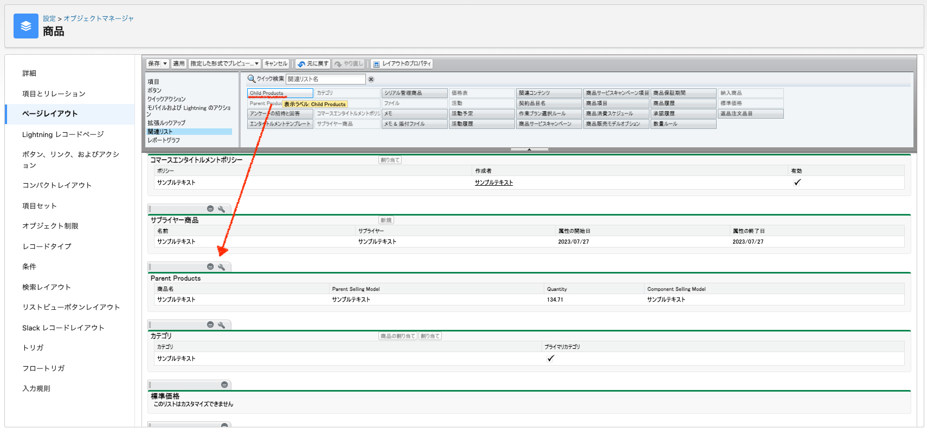The width and height of the screenshot is (927, 429).
Task: Open 項目とリレーション in the sidebar
Action: pyautogui.click(x=54, y=94)
